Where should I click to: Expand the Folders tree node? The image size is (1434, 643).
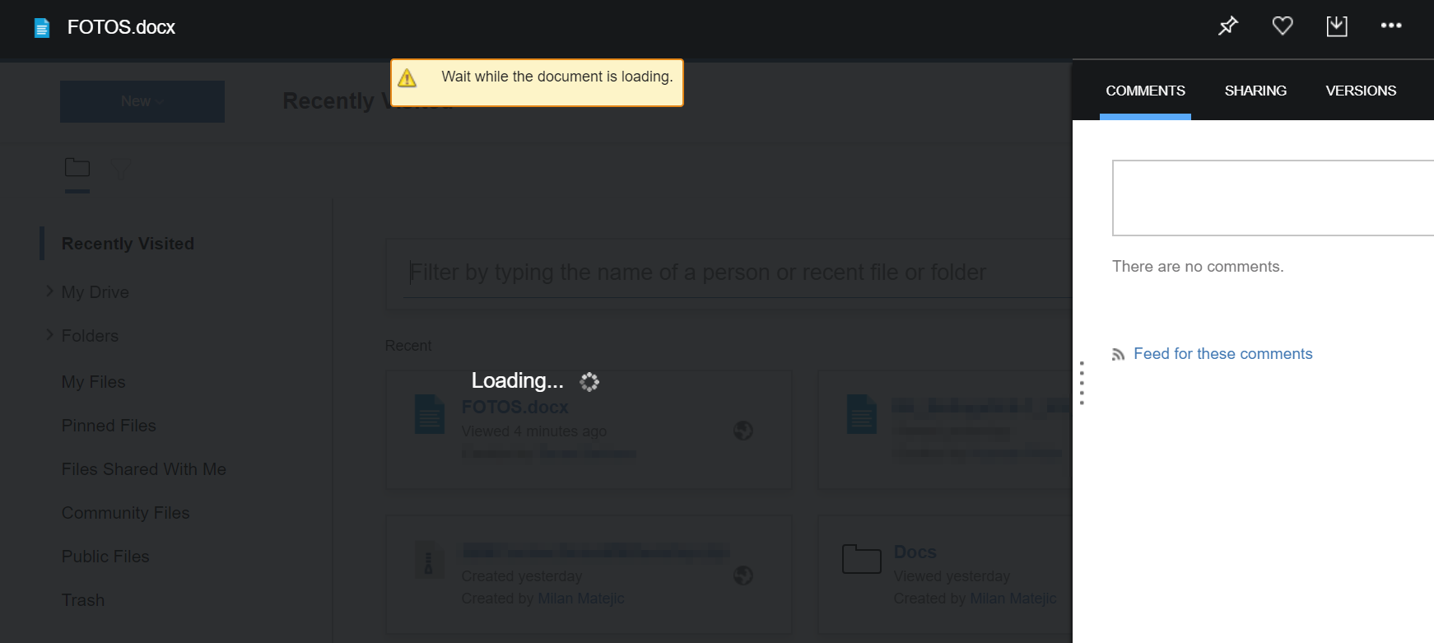pos(49,335)
